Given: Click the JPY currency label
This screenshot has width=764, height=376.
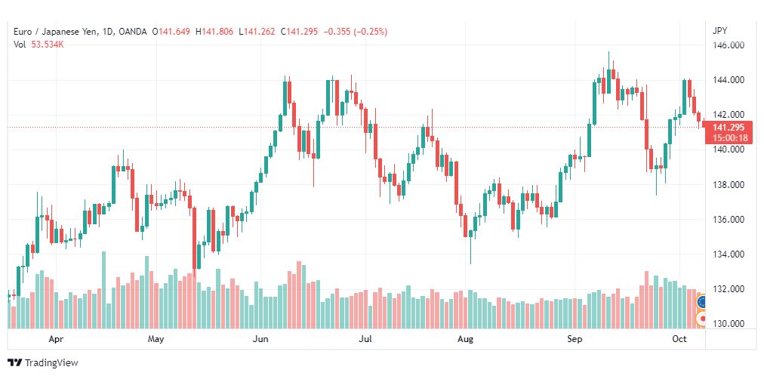Looking at the screenshot, I should [x=719, y=31].
